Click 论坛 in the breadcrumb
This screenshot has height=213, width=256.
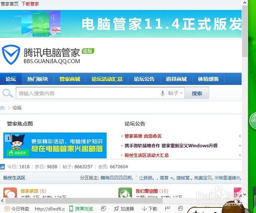[17, 108]
